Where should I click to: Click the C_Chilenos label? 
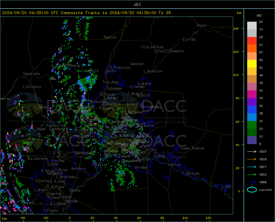pos(32,87)
